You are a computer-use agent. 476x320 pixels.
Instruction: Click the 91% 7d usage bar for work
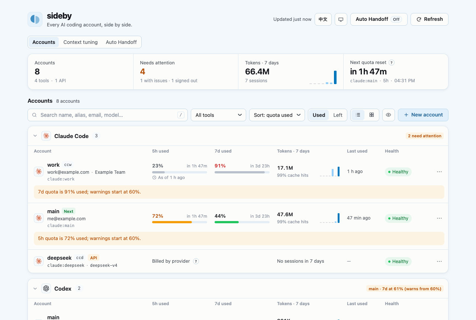click(x=242, y=172)
